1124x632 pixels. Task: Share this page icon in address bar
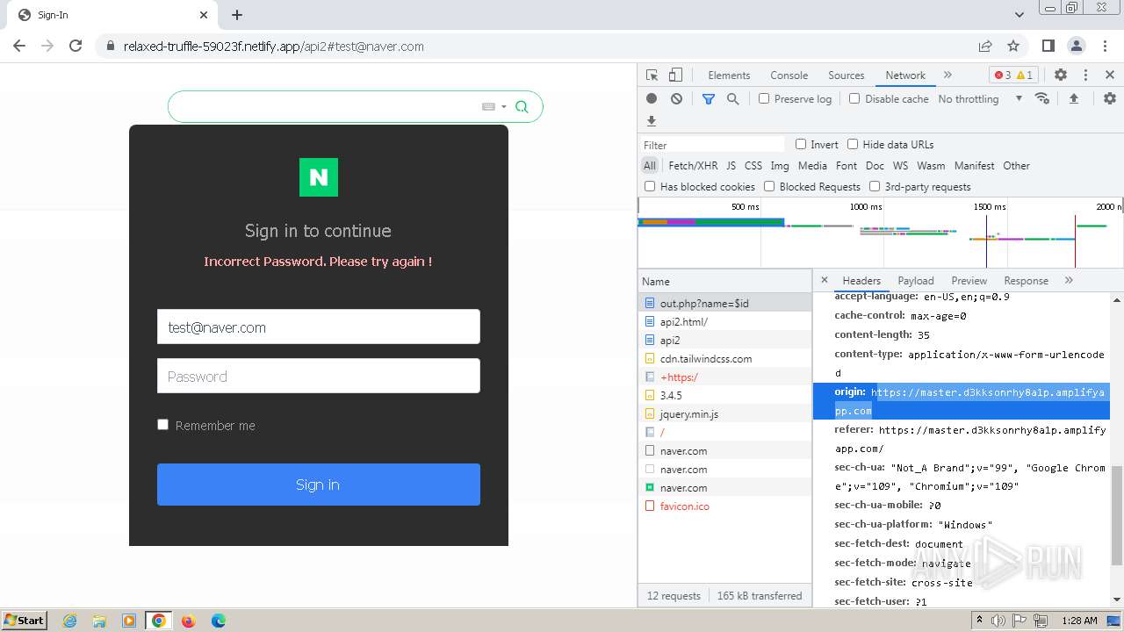pos(985,46)
